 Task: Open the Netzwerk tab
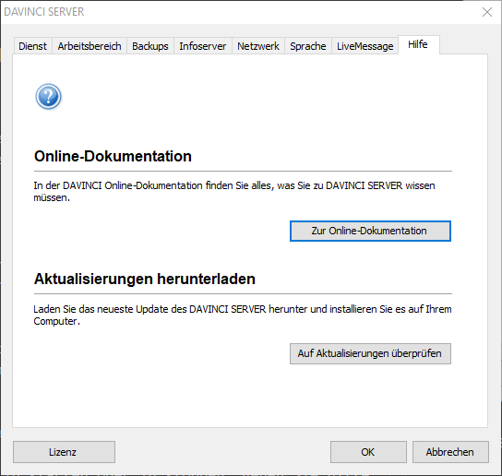pos(258,46)
